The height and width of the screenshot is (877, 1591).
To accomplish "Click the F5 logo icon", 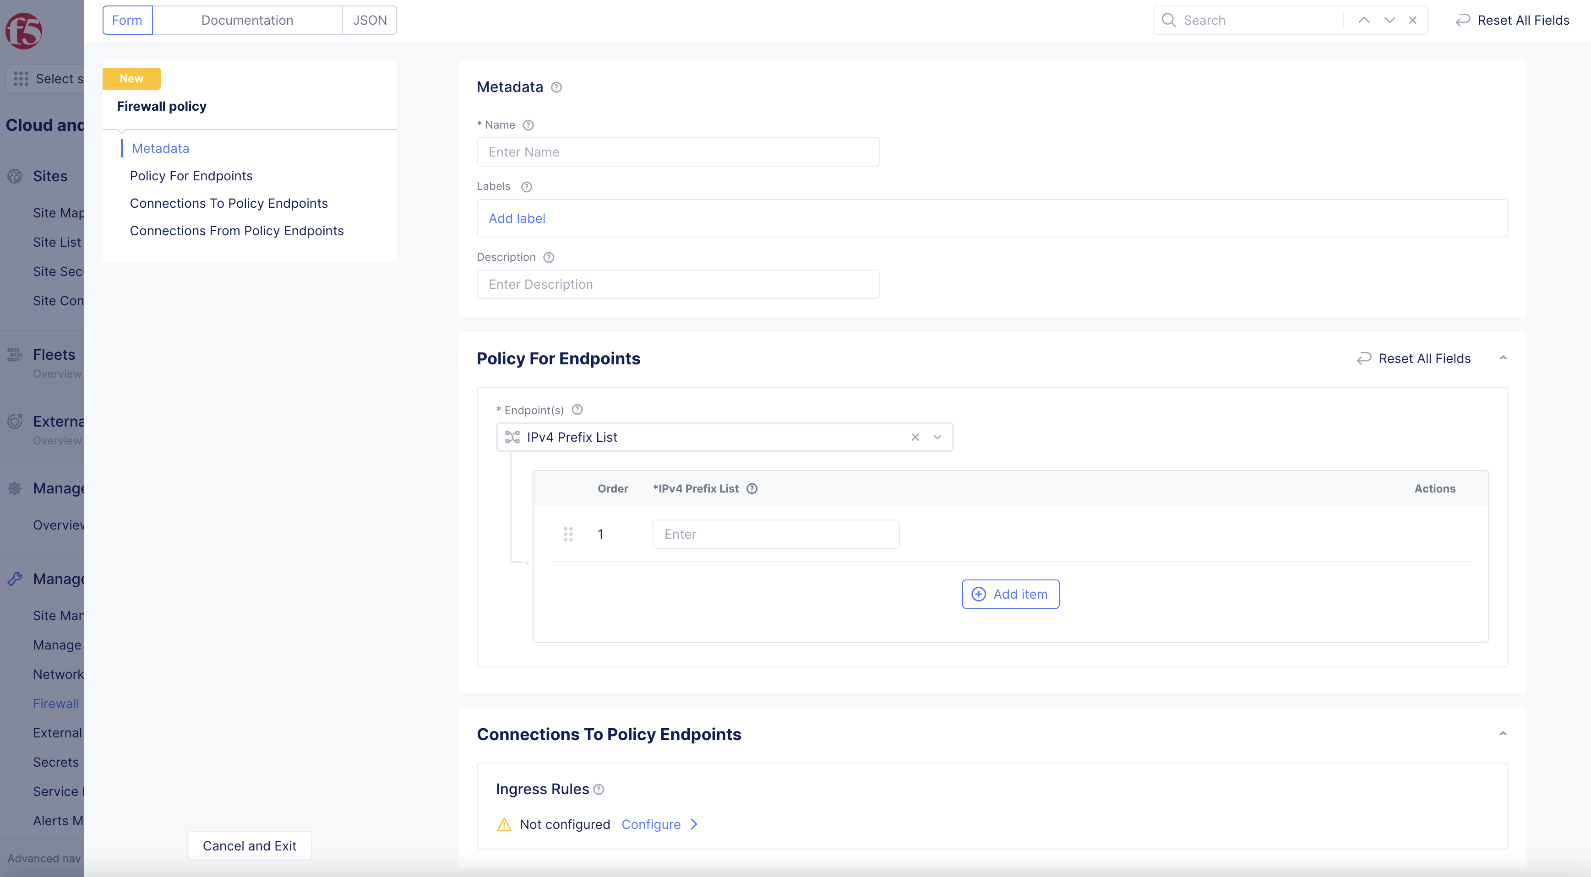I will [x=23, y=30].
